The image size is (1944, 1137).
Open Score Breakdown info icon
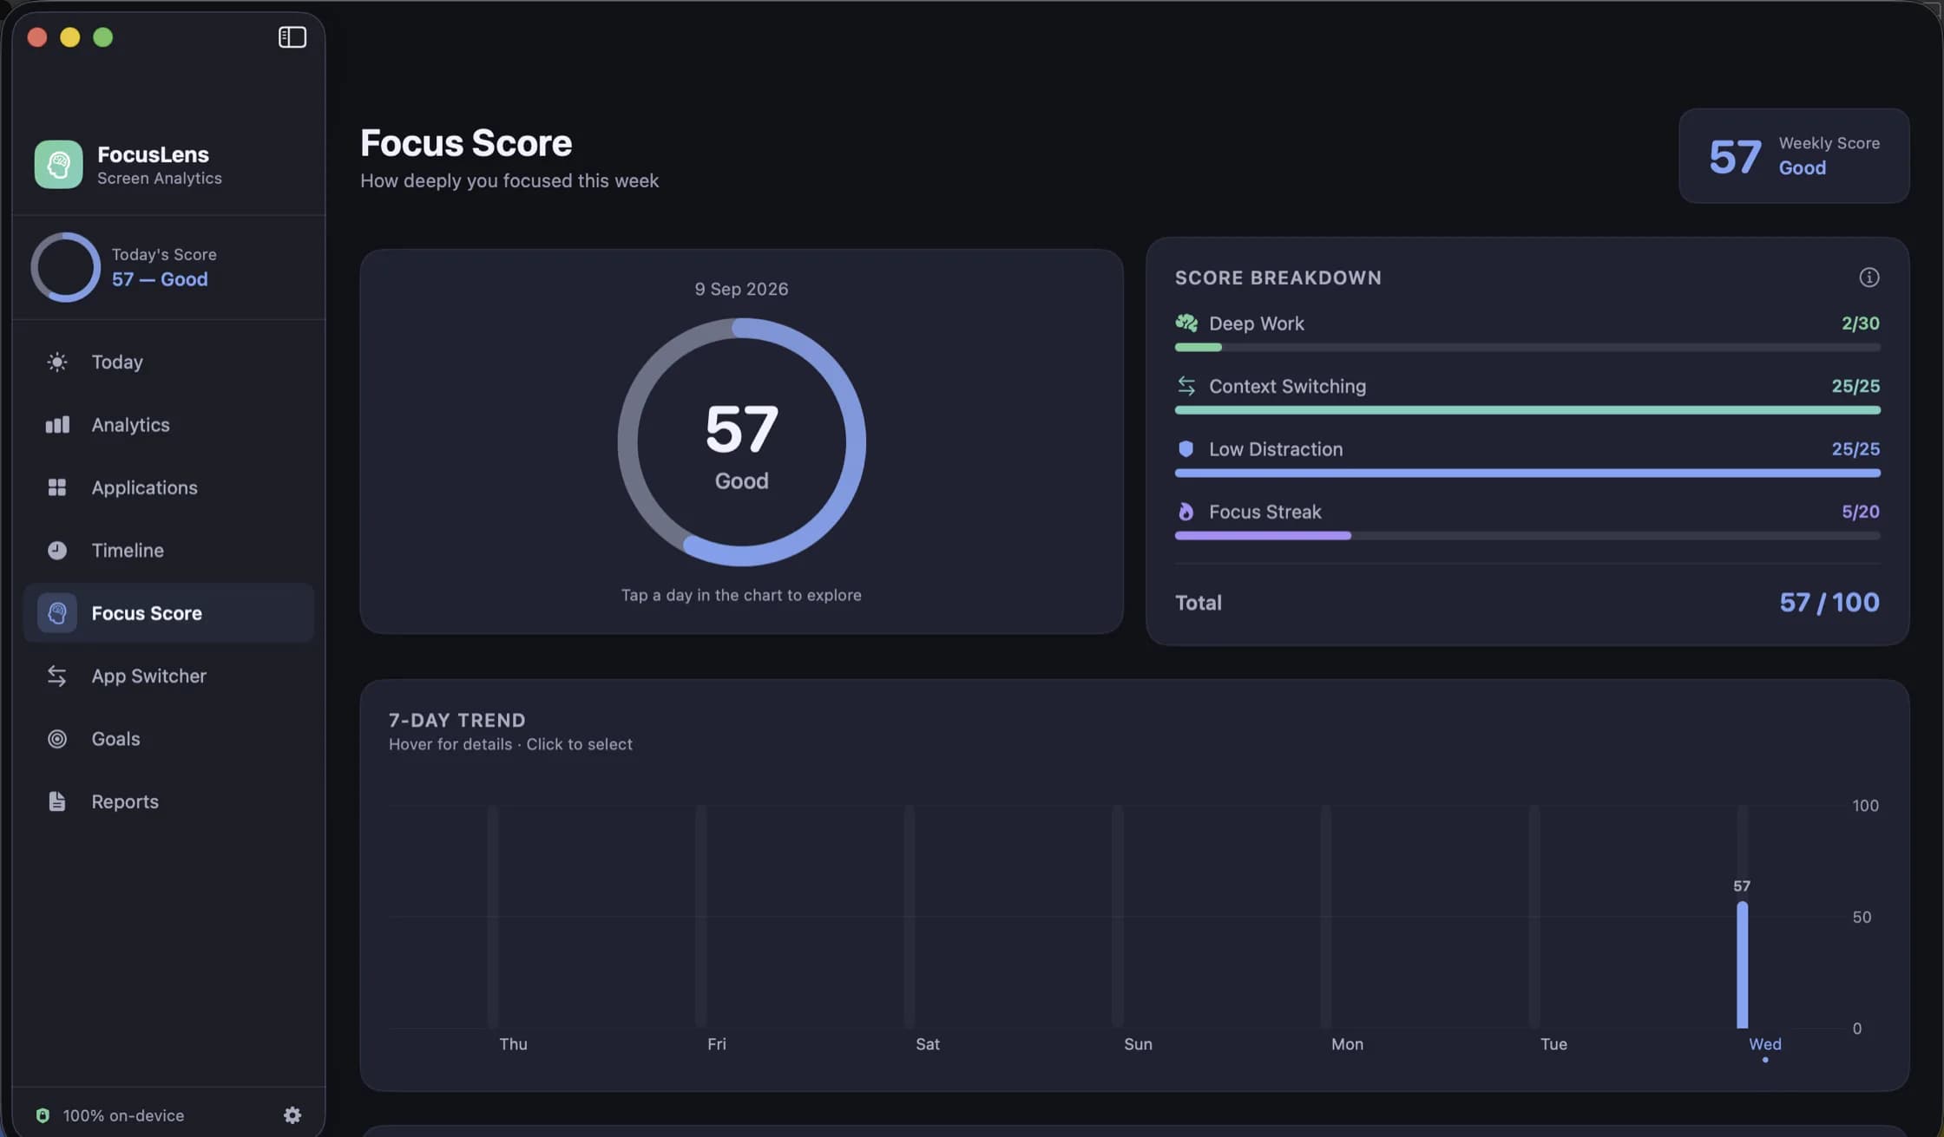point(1869,277)
